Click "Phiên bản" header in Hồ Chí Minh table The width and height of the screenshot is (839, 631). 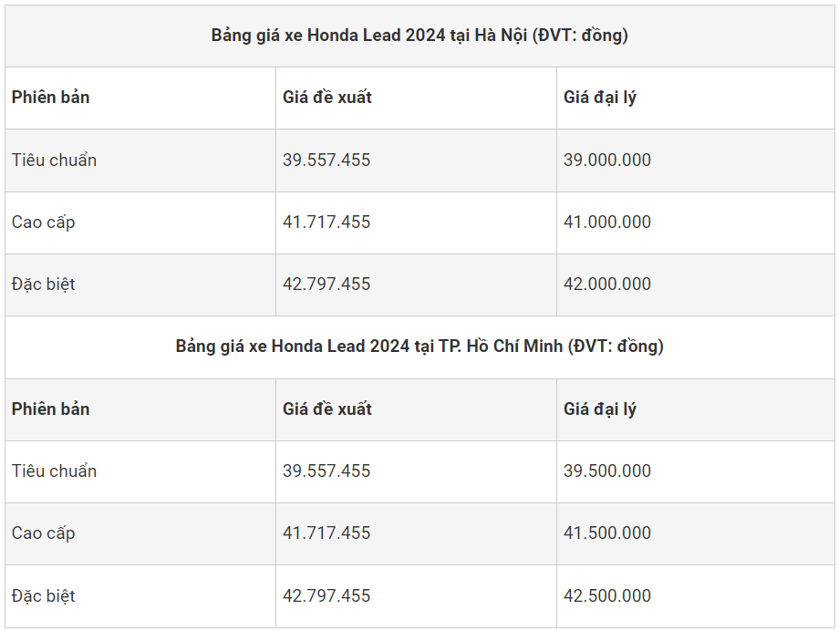[51, 409]
